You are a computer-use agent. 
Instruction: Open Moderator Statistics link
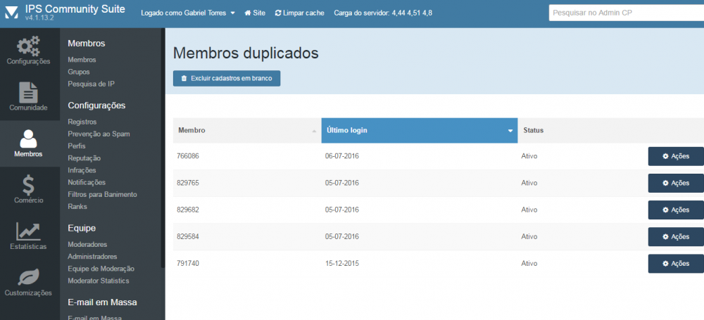point(99,281)
